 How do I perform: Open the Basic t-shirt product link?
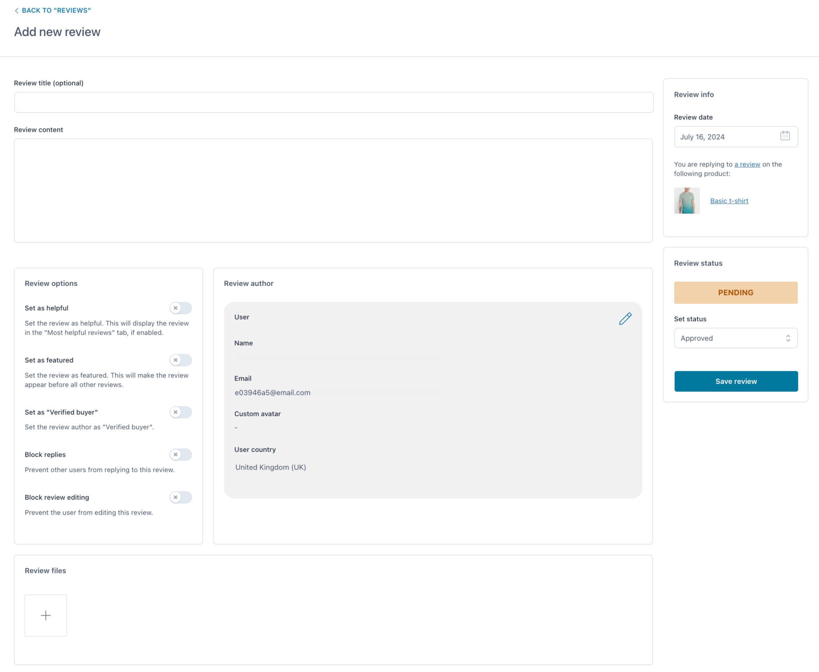tap(729, 201)
